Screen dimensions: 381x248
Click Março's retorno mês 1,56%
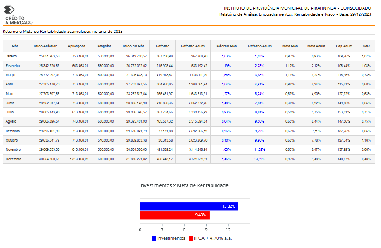click(x=226, y=75)
